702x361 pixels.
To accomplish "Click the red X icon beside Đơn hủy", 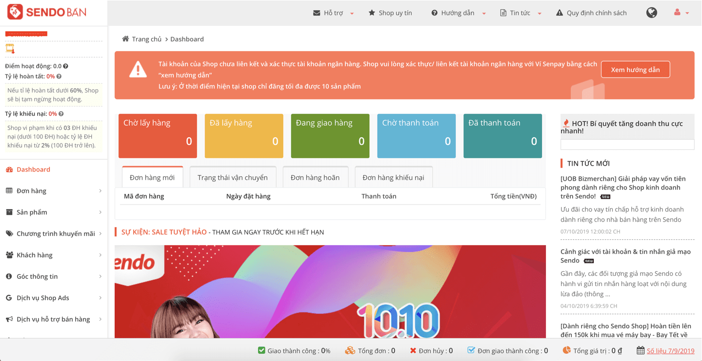I will coord(413,351).
